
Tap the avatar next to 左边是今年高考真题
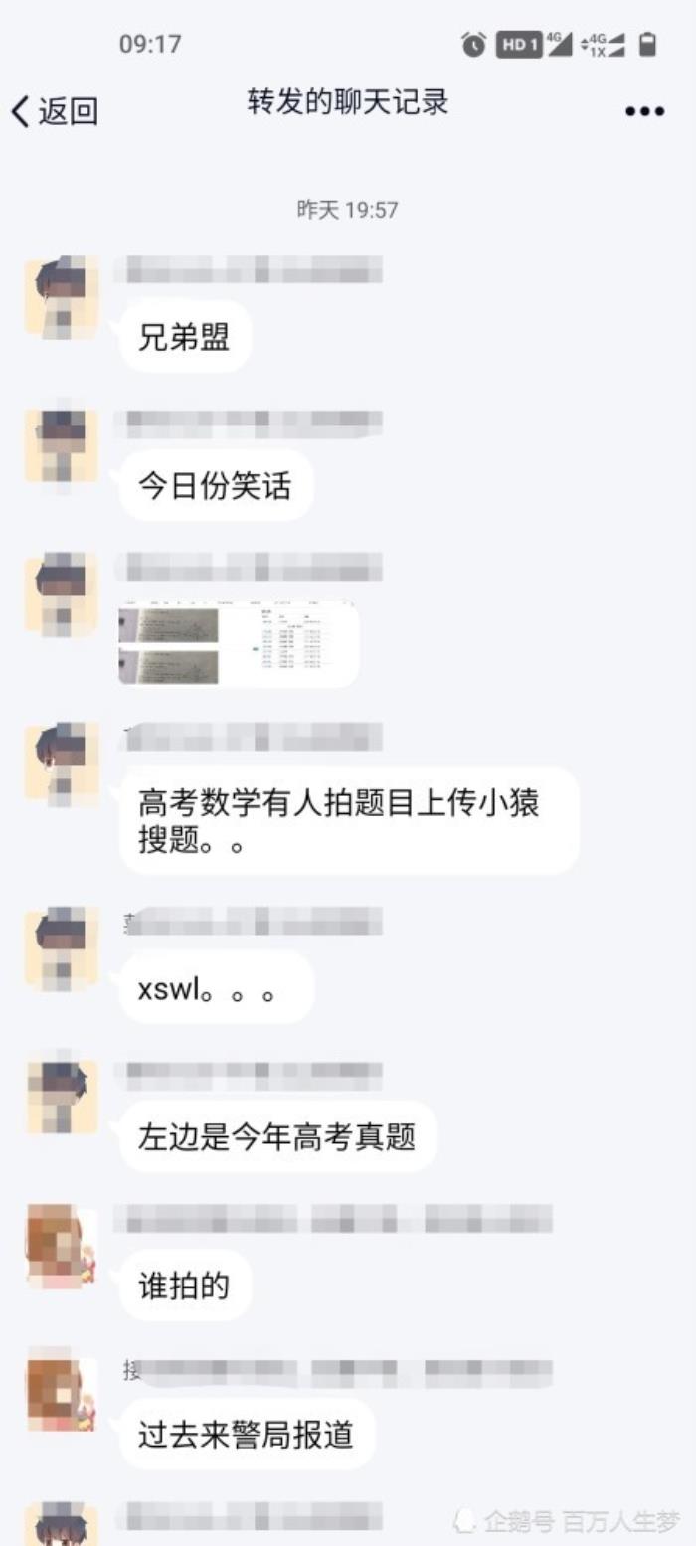click(62, 1097)
